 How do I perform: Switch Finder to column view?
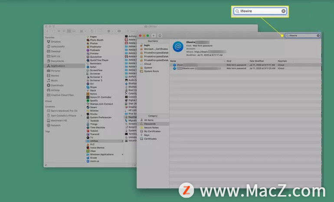(x=69, y=31)
